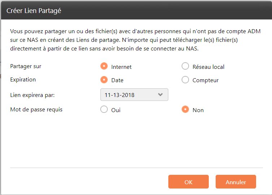Switch expiration type to Compteur
272x195 pixels.
pyautogui.click(x=185, y=80)
